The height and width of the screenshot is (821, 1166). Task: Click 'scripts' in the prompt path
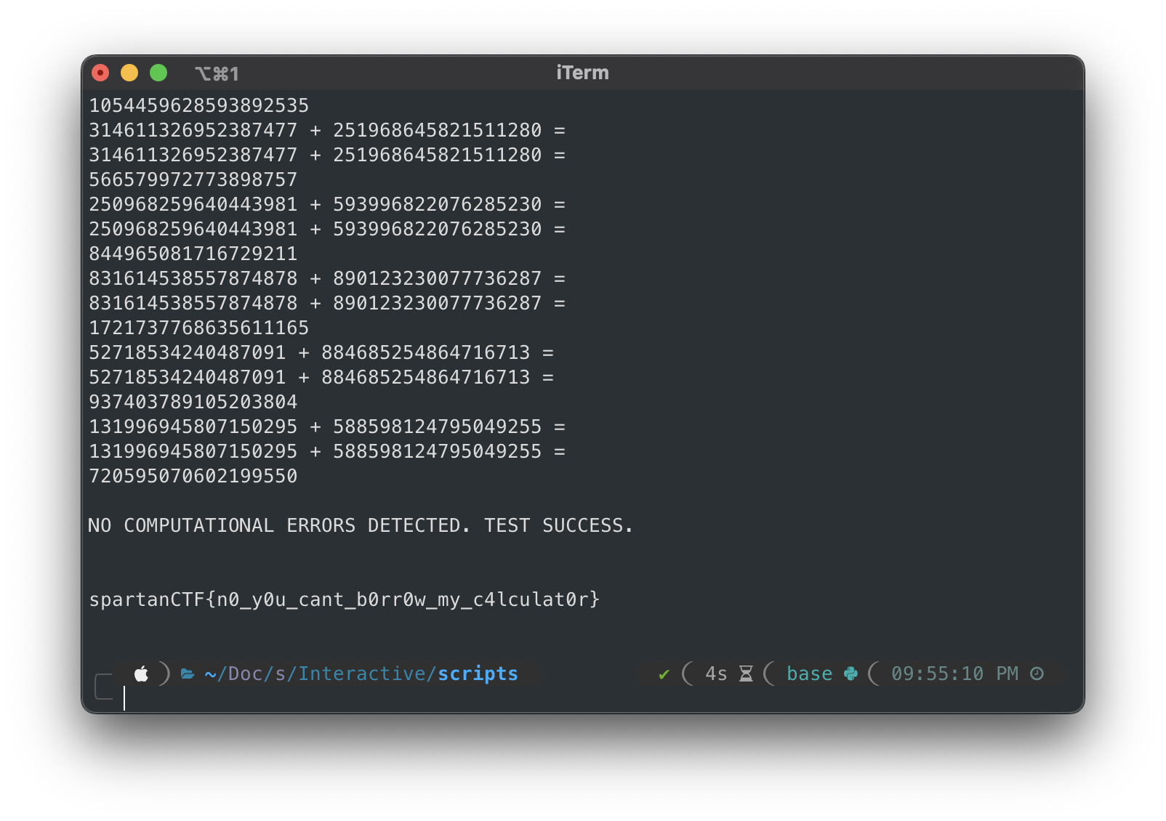pos(478,674)
